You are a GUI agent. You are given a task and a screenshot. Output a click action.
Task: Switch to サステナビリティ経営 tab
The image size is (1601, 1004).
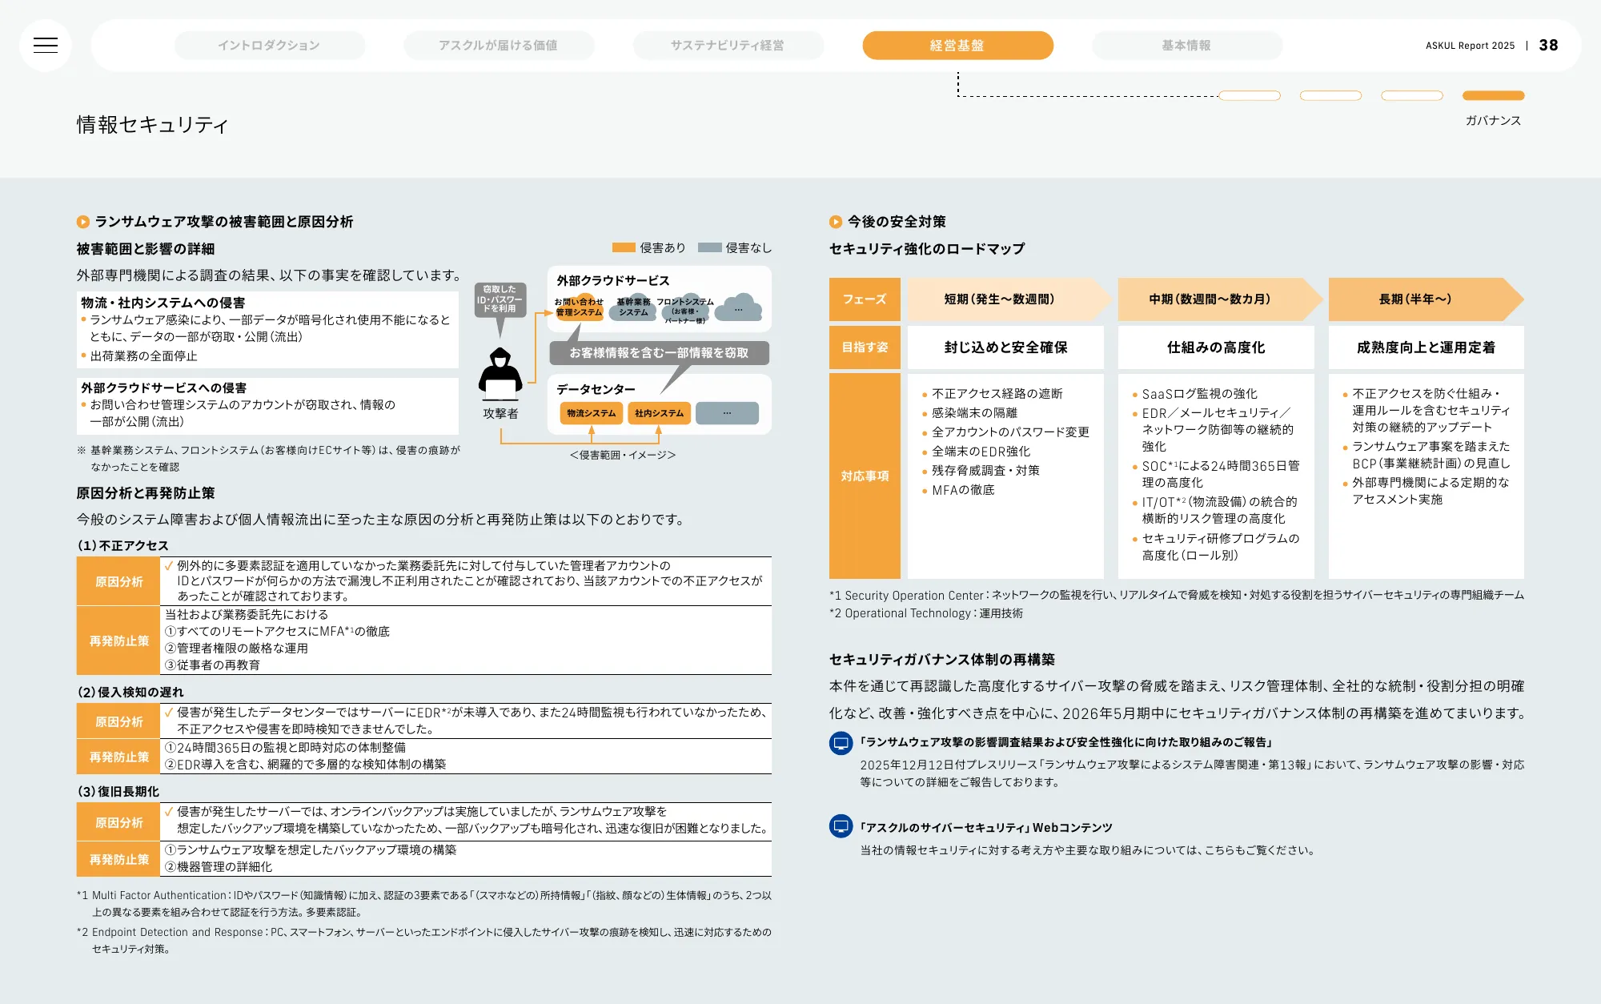pos(728,46)
